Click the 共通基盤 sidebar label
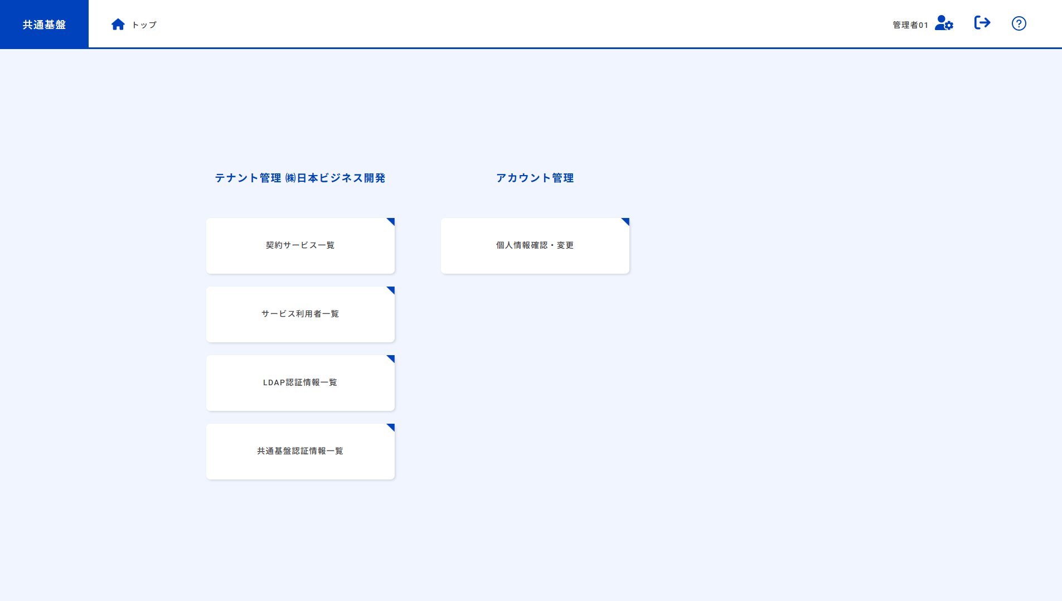1062x601 pixels. pos(43,24)
